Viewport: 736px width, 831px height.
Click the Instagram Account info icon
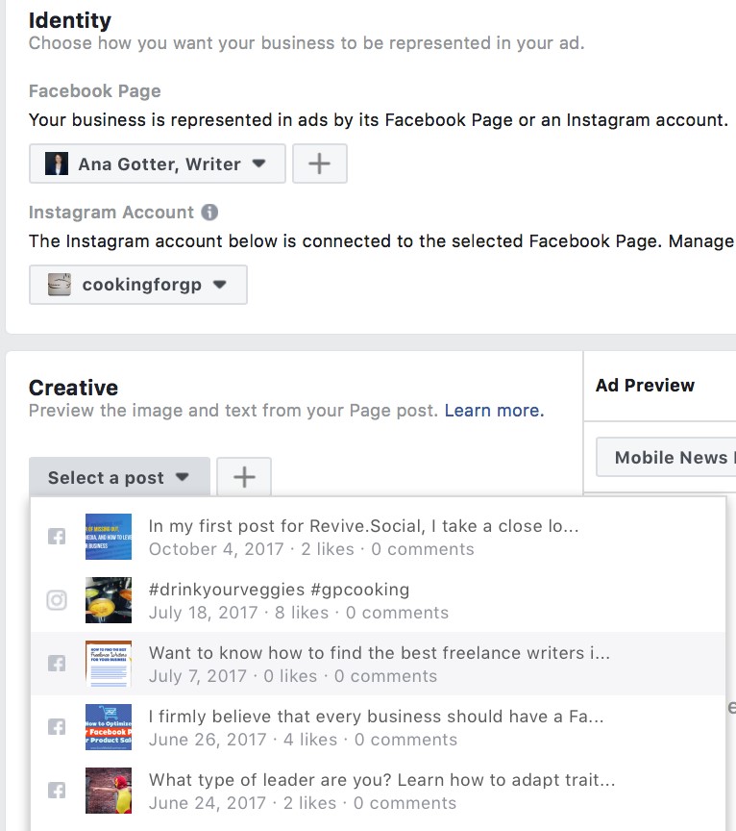coord(209,213)
